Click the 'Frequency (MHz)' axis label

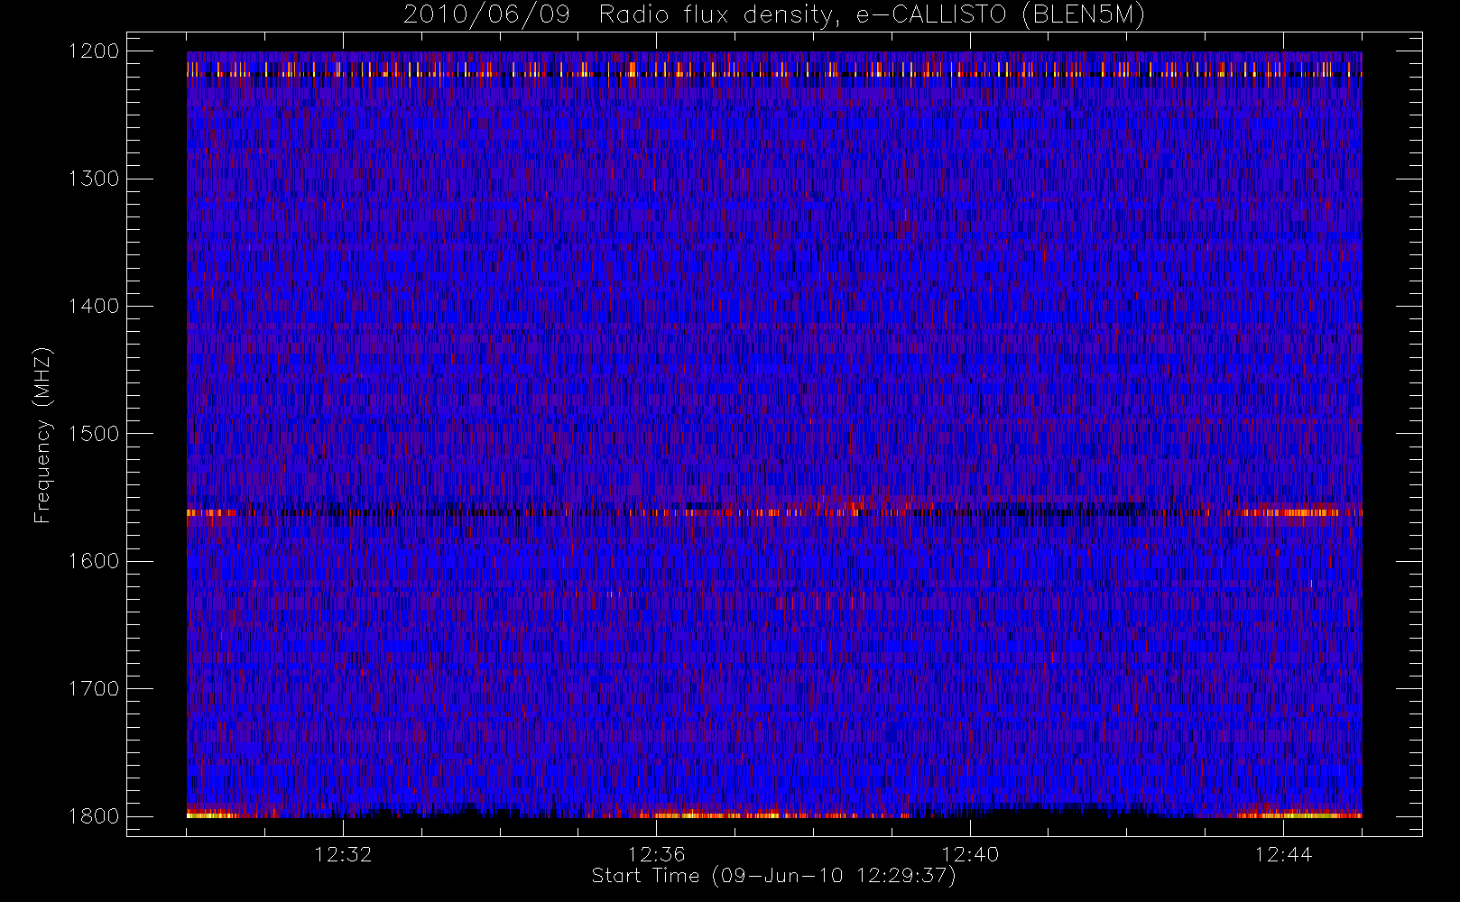[x=42, y=435]
